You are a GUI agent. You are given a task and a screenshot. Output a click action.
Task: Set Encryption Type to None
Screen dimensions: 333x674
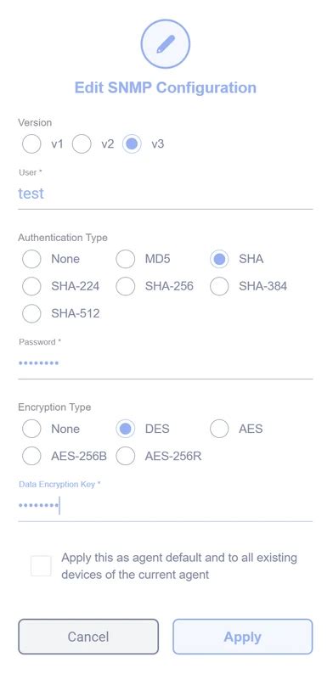tap(31, 429)
